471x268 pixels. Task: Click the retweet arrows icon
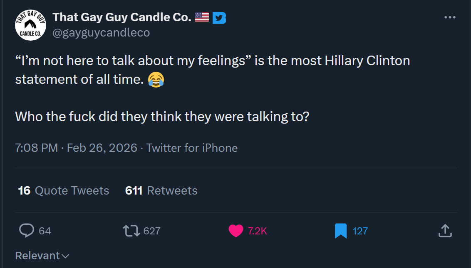pyautogui.click(x=131, y=231)
